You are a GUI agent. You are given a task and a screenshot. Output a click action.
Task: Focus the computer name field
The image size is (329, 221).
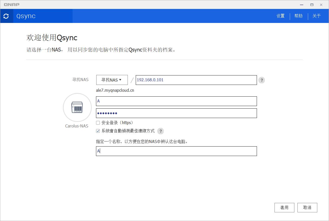pos(176,151)
